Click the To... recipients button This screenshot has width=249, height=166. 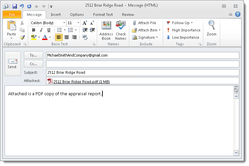coord(33,56)
